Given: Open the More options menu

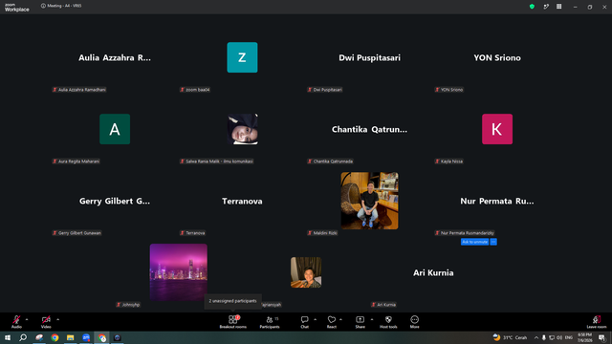Looking at the screenshot, I should [x=414, y=321].
